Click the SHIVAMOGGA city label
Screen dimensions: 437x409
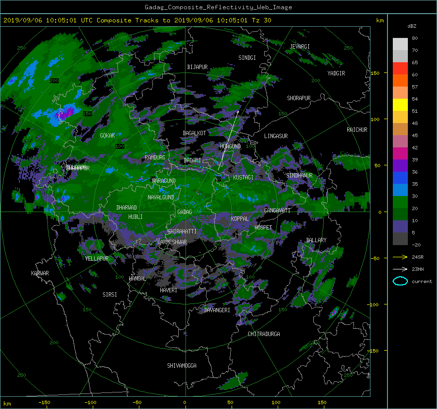182,366
